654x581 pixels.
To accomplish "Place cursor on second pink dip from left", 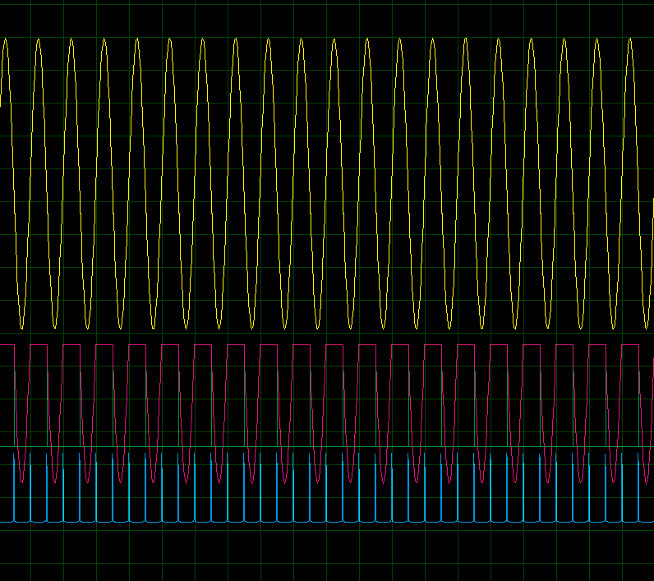I will point(55,481).
